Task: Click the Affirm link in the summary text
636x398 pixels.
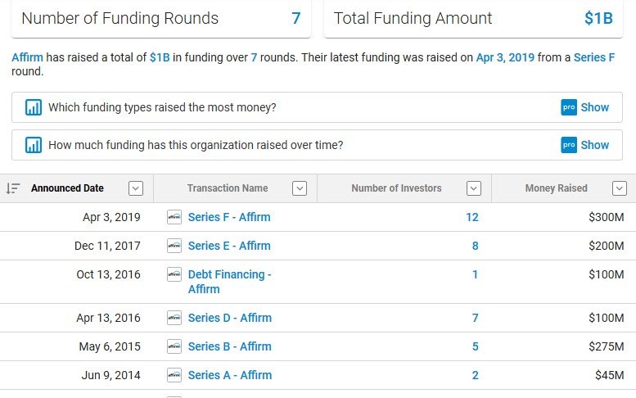Action: 27,57
